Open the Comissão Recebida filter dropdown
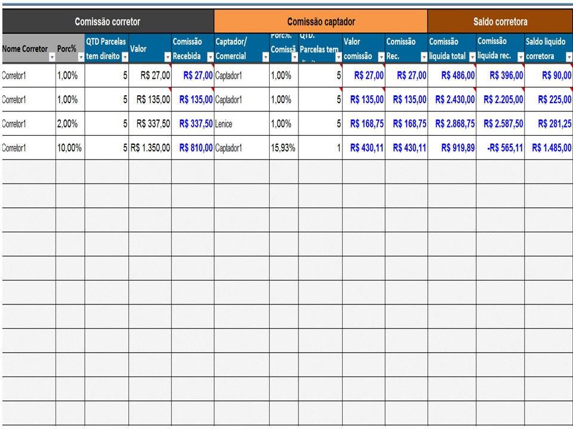 click(210, 57)
